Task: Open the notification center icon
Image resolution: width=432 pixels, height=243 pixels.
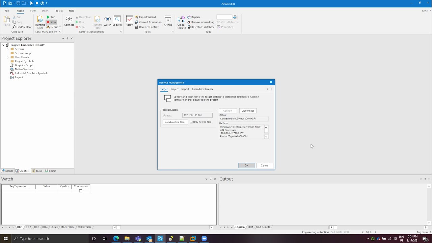Action: point(425,239)
